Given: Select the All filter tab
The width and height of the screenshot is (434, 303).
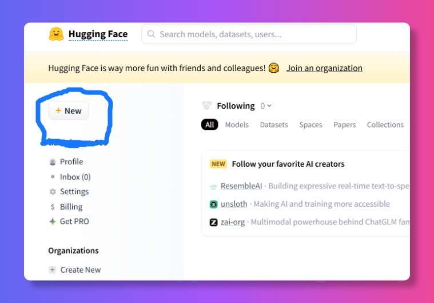Looking at the screenshot, I should point(209,125).
